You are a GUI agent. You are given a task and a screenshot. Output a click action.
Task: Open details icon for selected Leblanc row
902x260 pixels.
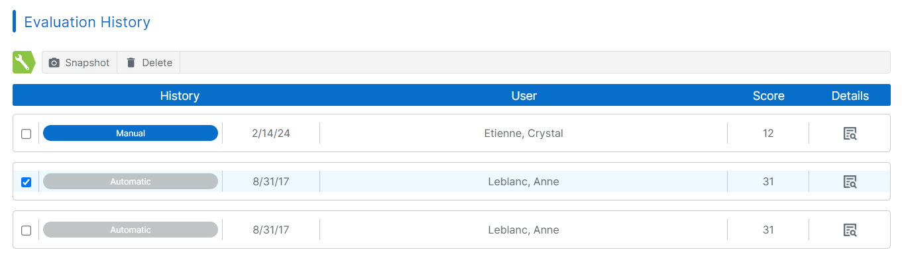tap(850, 182)
